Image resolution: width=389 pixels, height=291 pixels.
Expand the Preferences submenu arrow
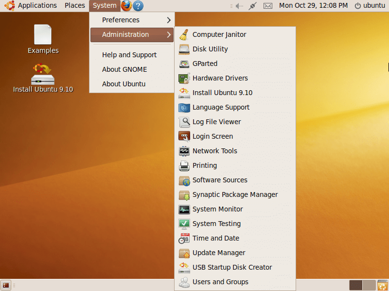tap(169, 20)
